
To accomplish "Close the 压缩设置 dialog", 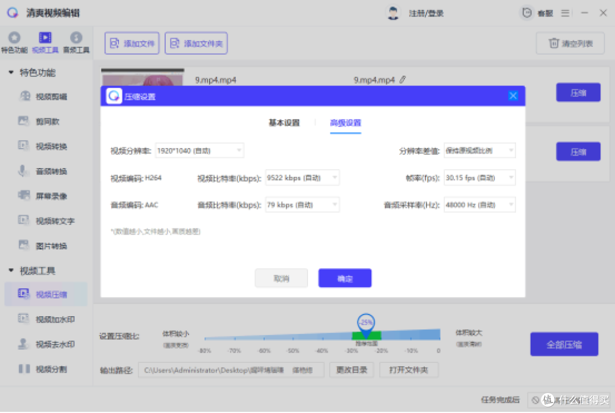I will 513,96.
